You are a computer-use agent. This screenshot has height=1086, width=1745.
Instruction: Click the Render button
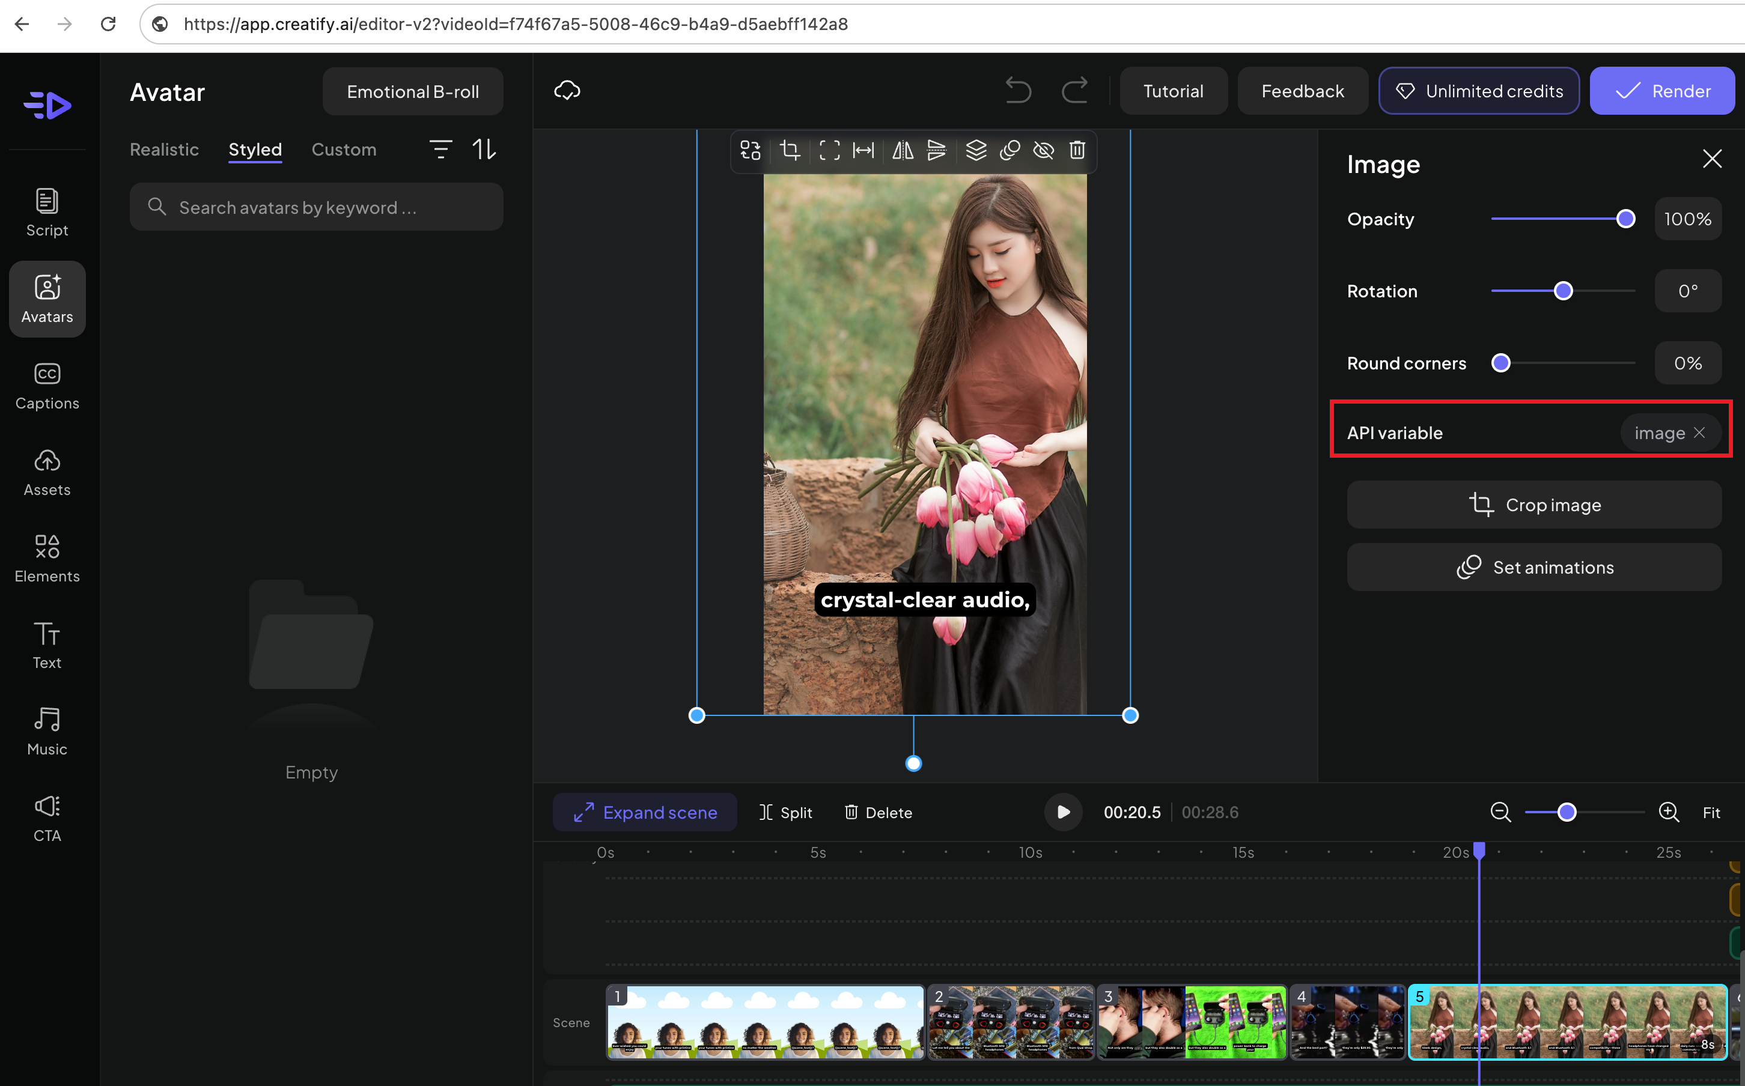(1661, 91)
